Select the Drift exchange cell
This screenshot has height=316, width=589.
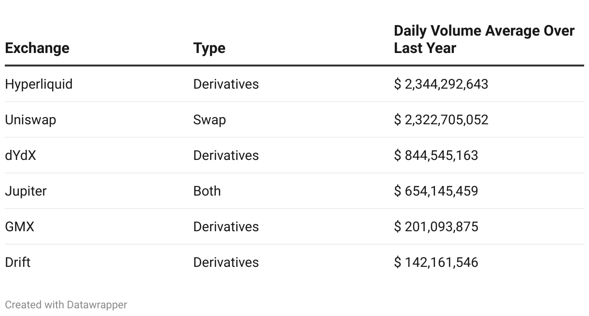(x=18, y=263)
